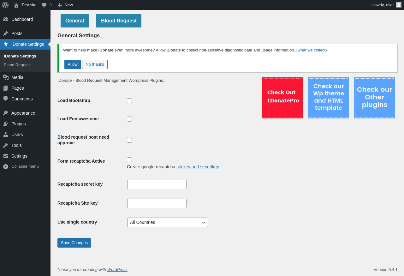
Task: Click the Dashboard gauge icon
Action: pyautogui.click(x=6, y=19)
